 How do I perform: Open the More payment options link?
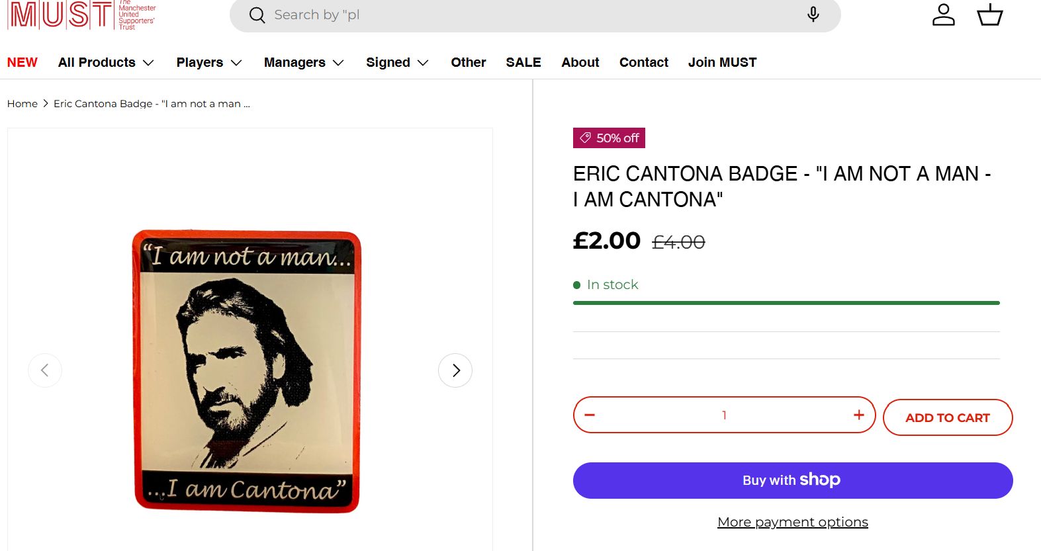point(793,522)
